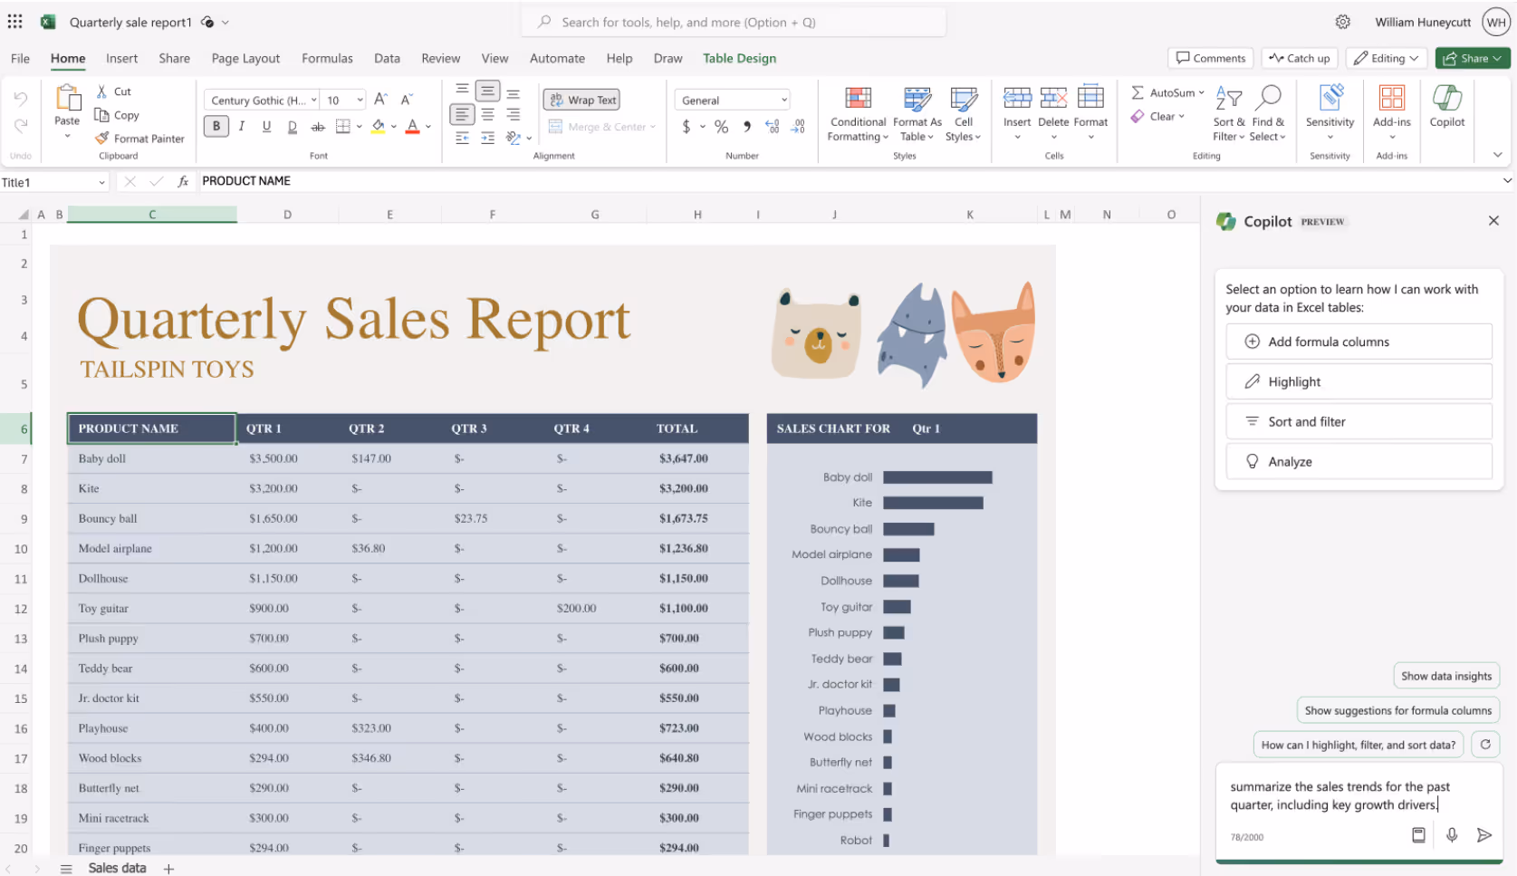This screenshot has height=876, width=1517.
Task: Activate Format Painter brush
Action: 102,139
